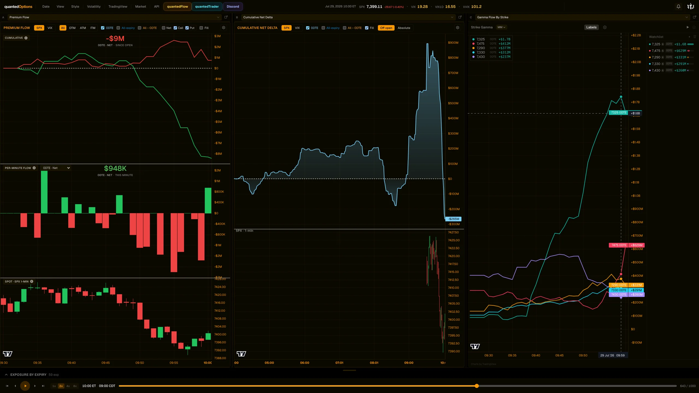Enable All-expiry in Cumulative Net Delta
The height and width of the screenshot is (393, 699).
point(323,28)
